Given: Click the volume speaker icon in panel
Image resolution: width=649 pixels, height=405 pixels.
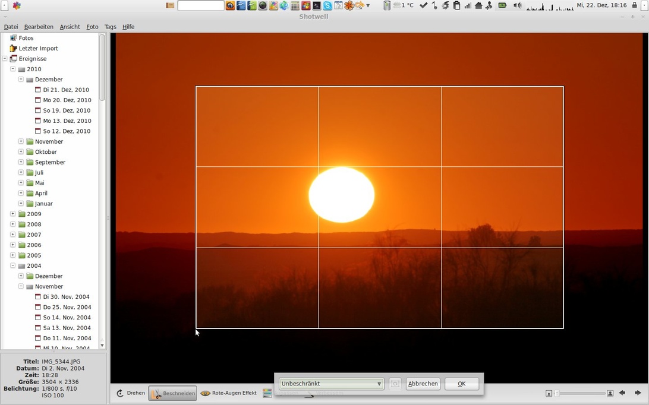Looking at the screenshot, I should pos(517,5).
